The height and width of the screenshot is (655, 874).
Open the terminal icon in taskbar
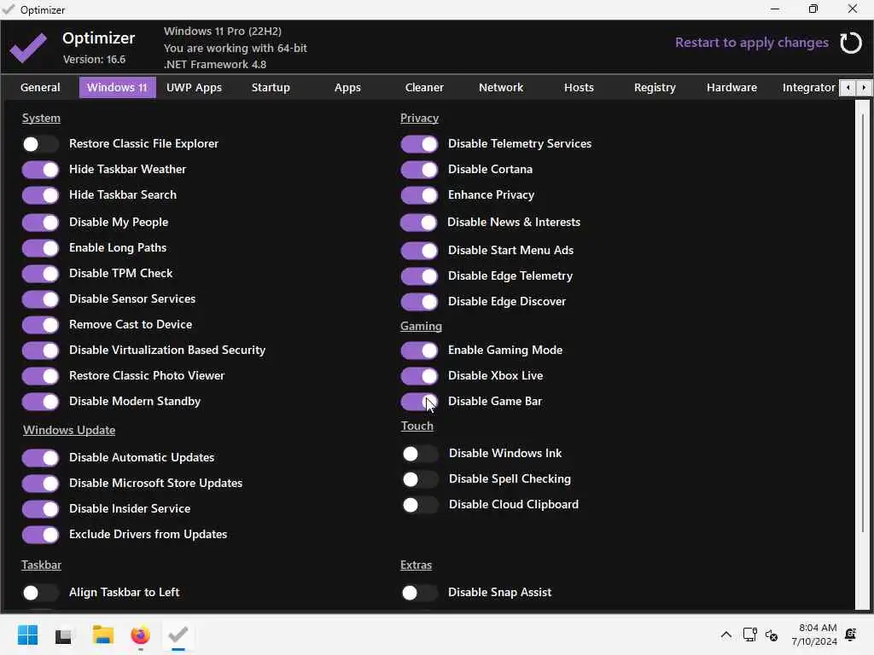pos(63,635)
